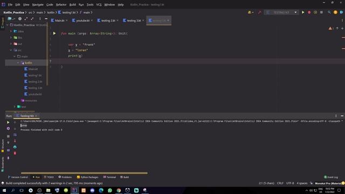Collapse the main folder in tree
345x194 pixels.
coord(15,57)
